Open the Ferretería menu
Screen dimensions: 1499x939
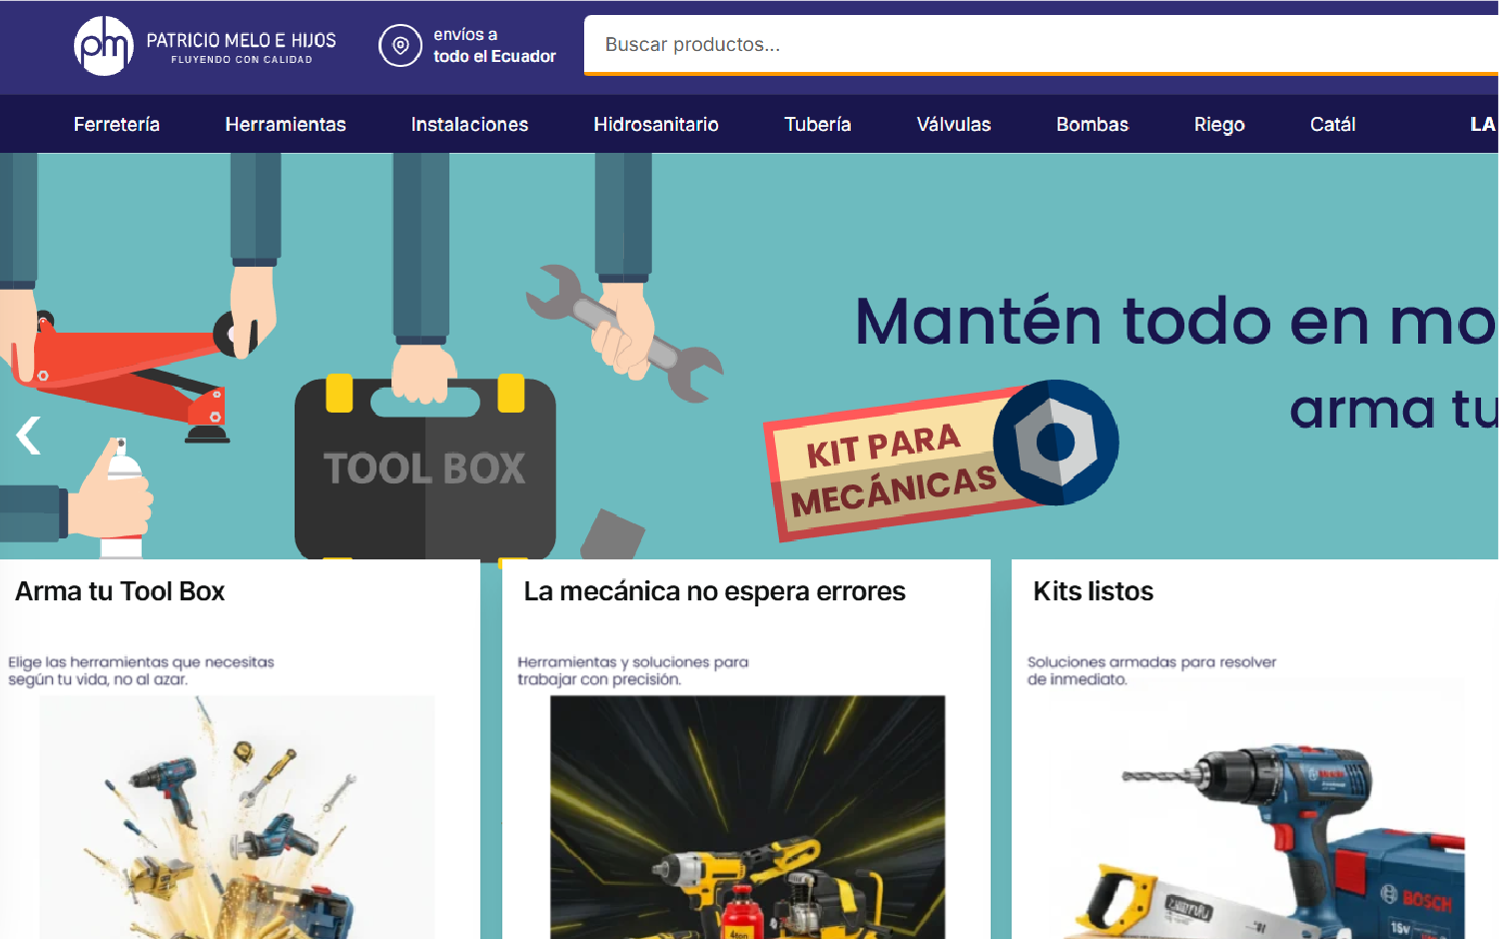click(117, 124)
